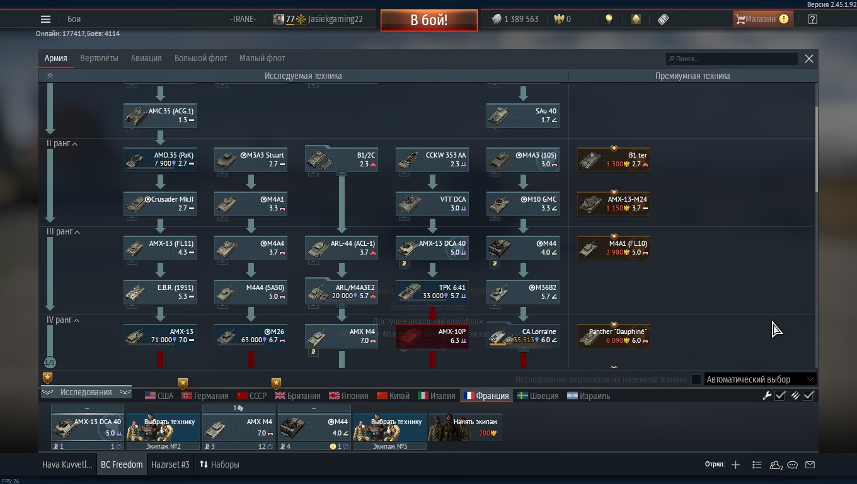Switch to the Малый флот tab
This screenshot has height=484, width=857.
pos(262,58)
